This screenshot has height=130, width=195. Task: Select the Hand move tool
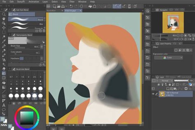(4, 19)
